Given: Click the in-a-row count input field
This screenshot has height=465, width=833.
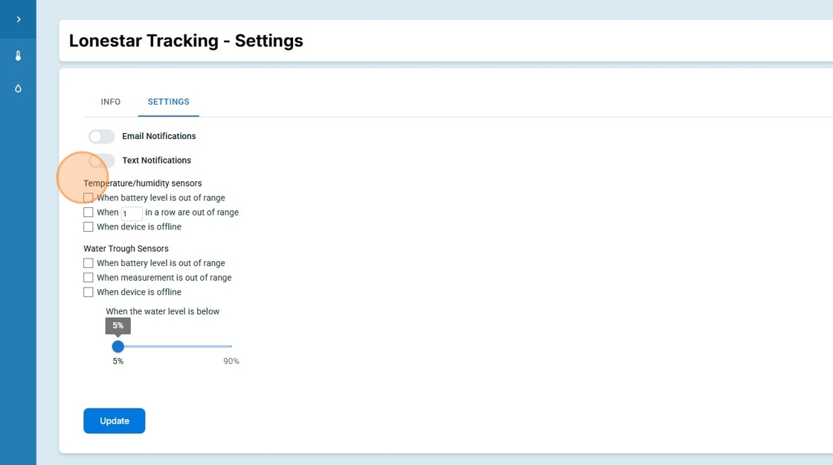Looking at the screenshot, I should click(x=132, y=213).
